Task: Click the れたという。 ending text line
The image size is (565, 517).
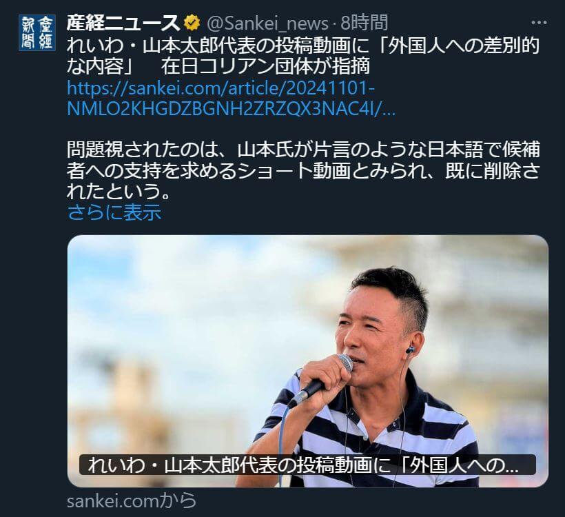Action: tap(119, 191)
